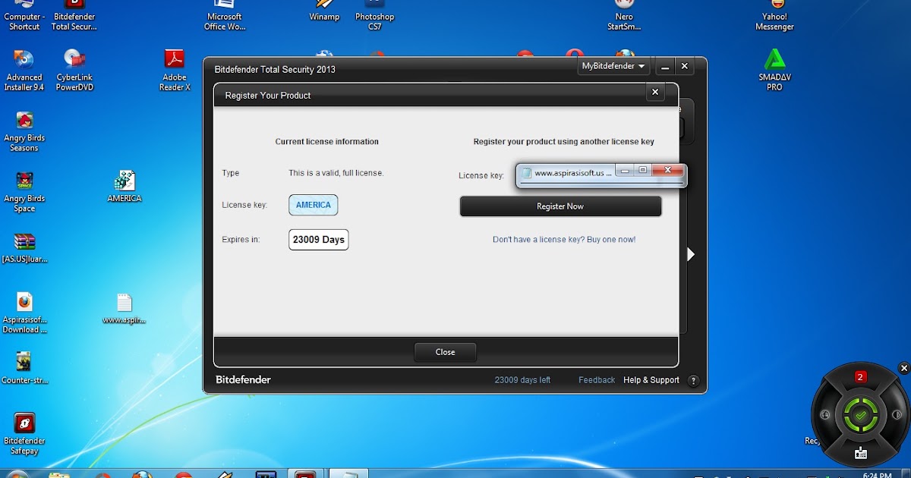Close the Bitdefender security widget
The height and width of the screenshot is (478, 911).
(x=903, y=368)
